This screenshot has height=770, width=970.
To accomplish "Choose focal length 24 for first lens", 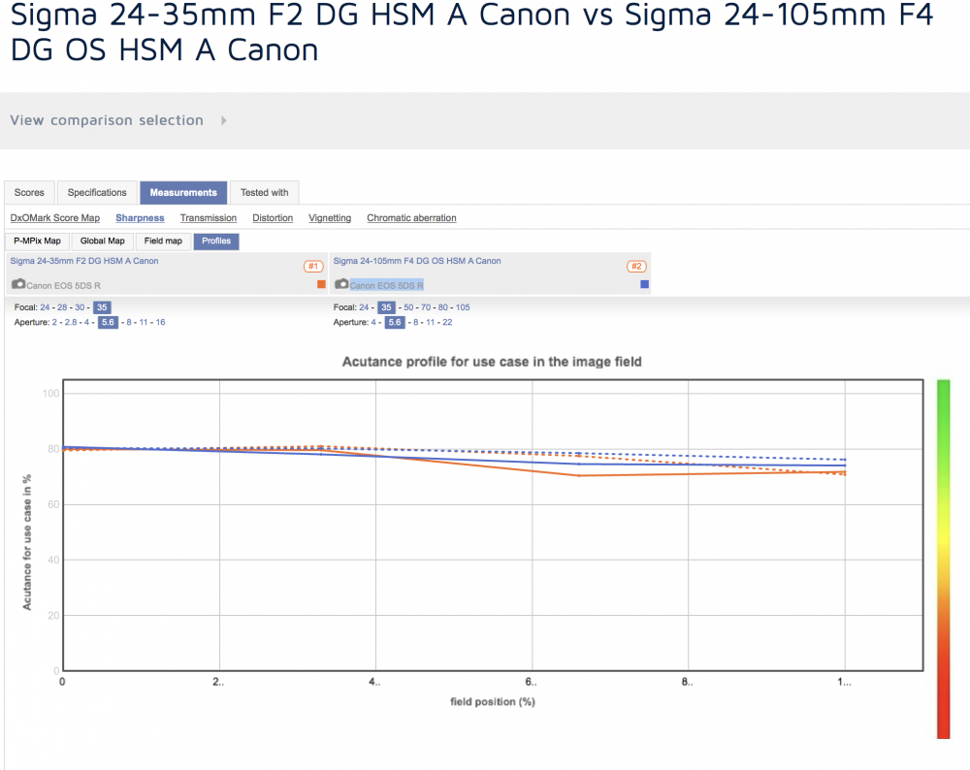I will coord(46,307).
